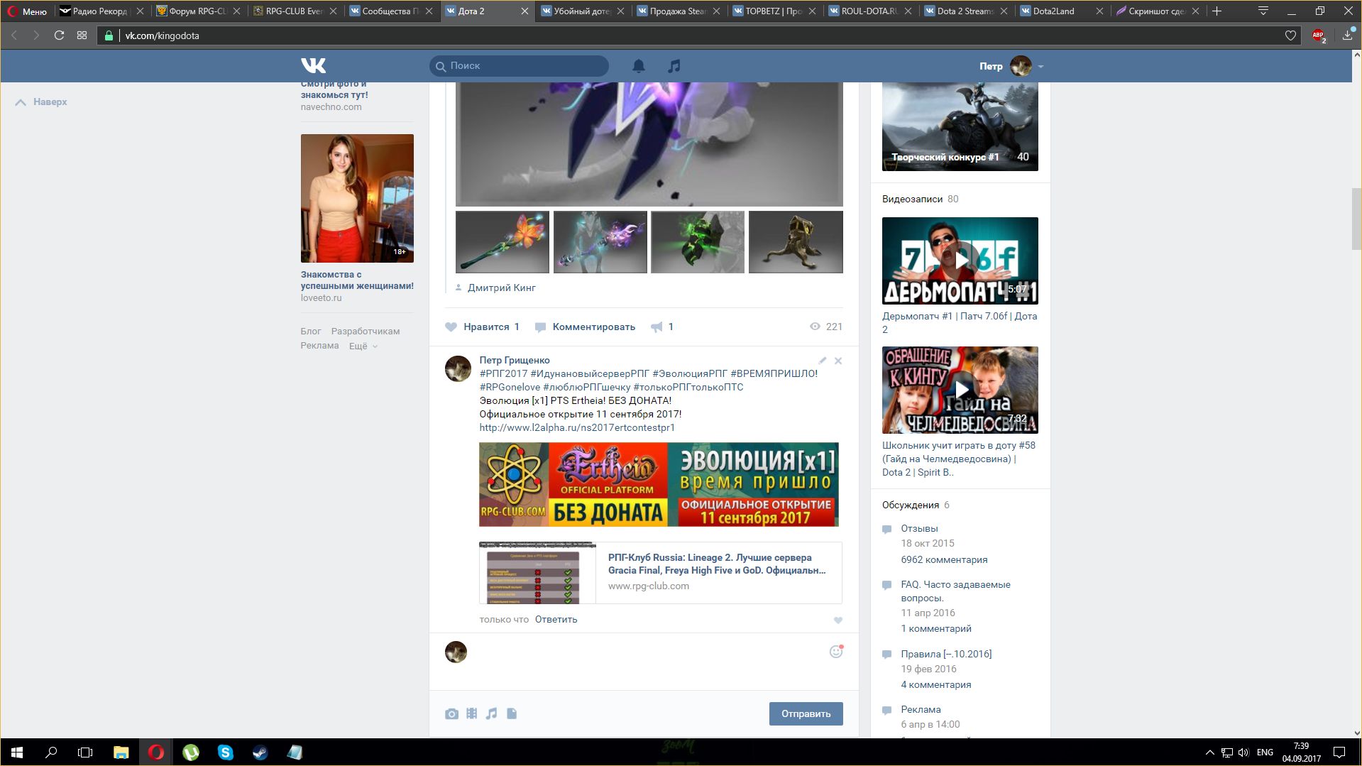Open the Adblock extension icon
Image resolution: width=1362 pixels, height=766 pixels.
(1318, 35)
